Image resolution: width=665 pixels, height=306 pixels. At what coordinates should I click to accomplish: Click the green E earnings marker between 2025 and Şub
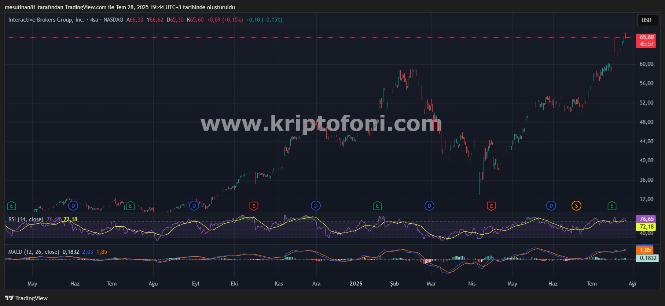pos(377,206)
